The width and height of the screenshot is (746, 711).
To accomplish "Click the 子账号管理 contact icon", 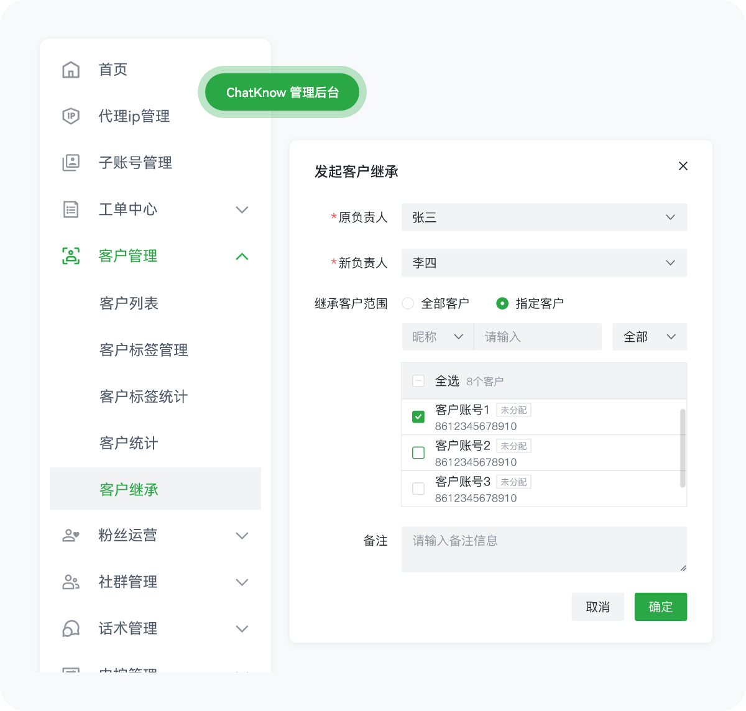I will (71, 163).
